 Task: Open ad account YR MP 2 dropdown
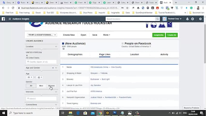42,35
